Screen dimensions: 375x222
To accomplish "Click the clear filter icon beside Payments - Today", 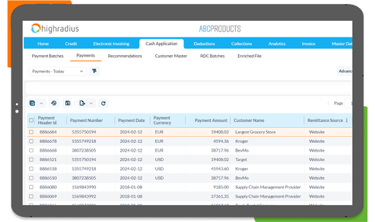I will 94,71.
